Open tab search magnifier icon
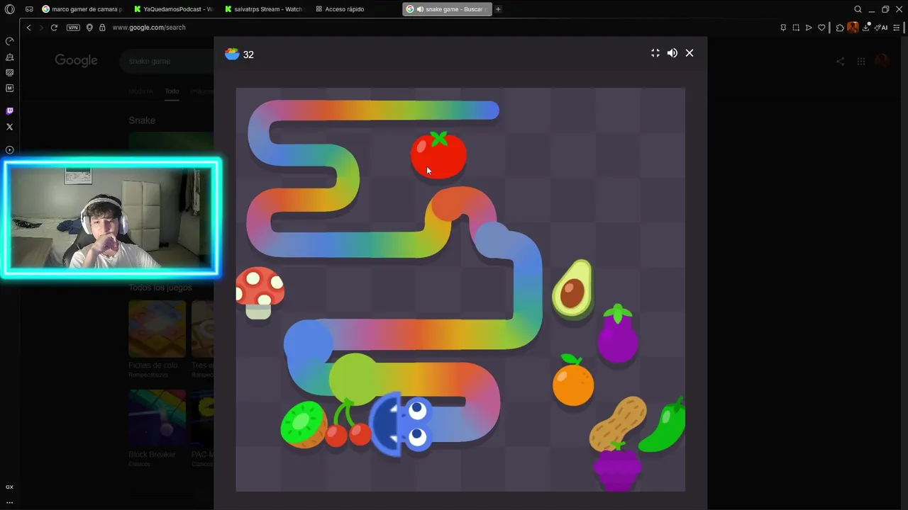The width and height of the screenshot is (908, 510). coord(858,9)
